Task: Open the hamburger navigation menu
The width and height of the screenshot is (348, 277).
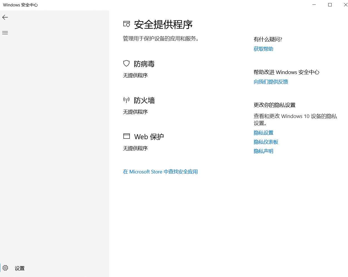Action: (x=5, y=33)
